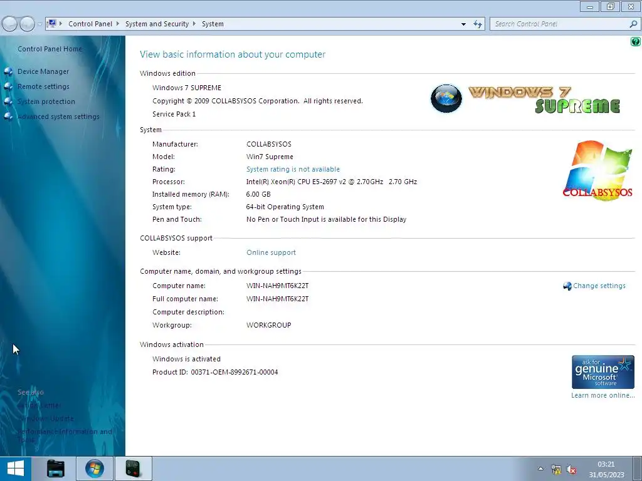
Task: Open Remote settings
Action: pos(43,86)
